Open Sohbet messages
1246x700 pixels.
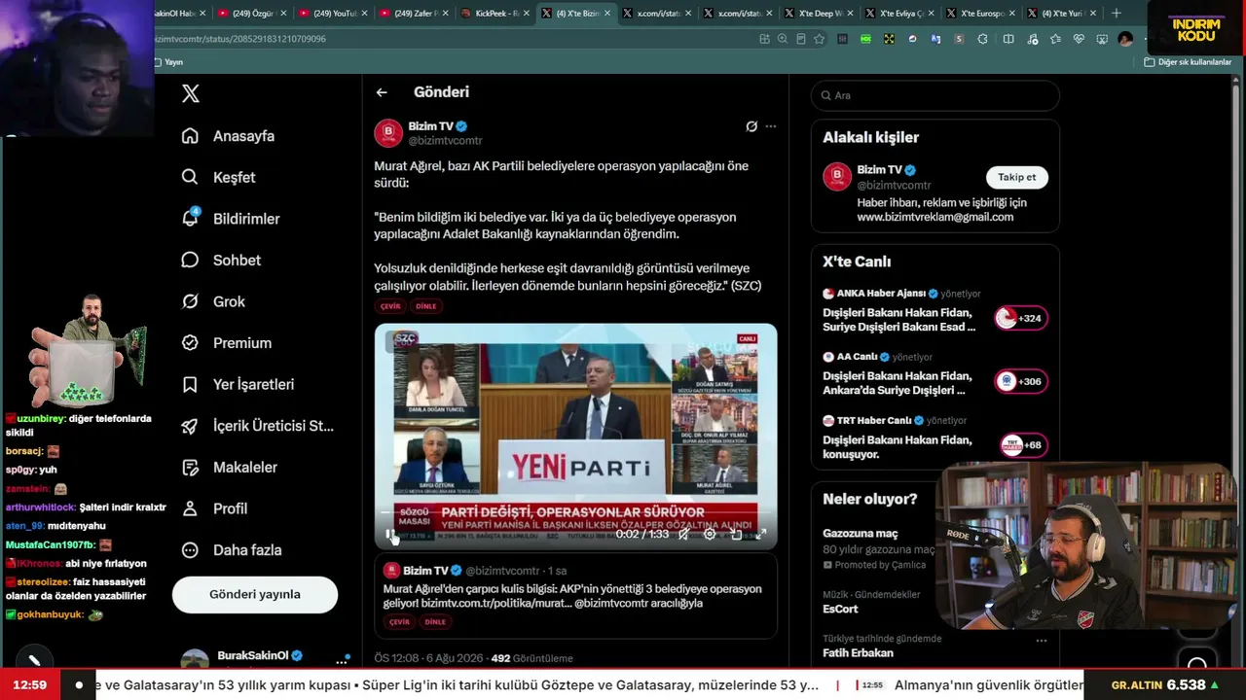click(x=221, y=260)
